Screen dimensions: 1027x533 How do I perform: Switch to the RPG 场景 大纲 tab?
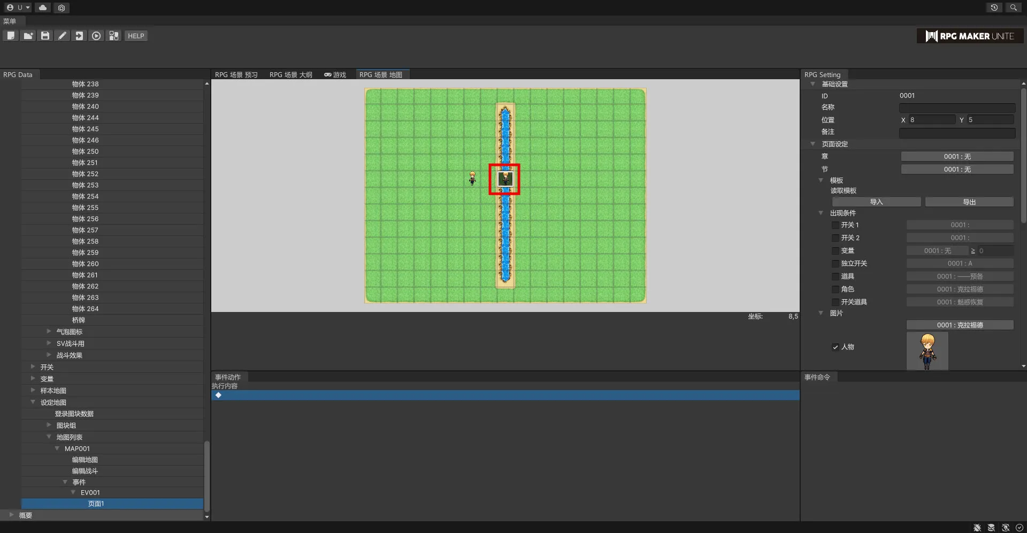point(290,75)
